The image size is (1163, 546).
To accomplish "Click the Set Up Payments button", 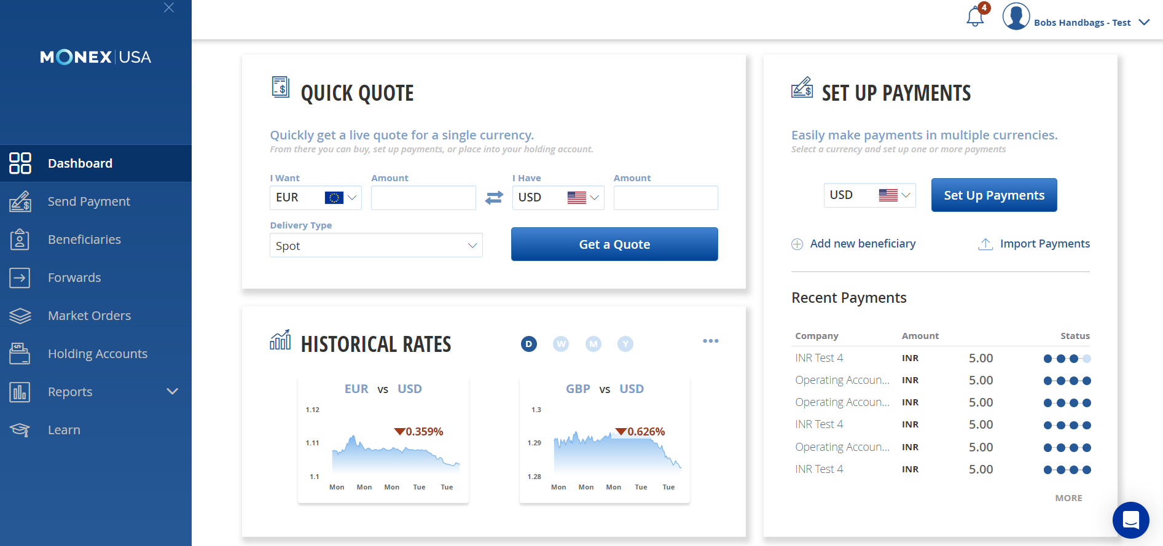I will (994, 195).
